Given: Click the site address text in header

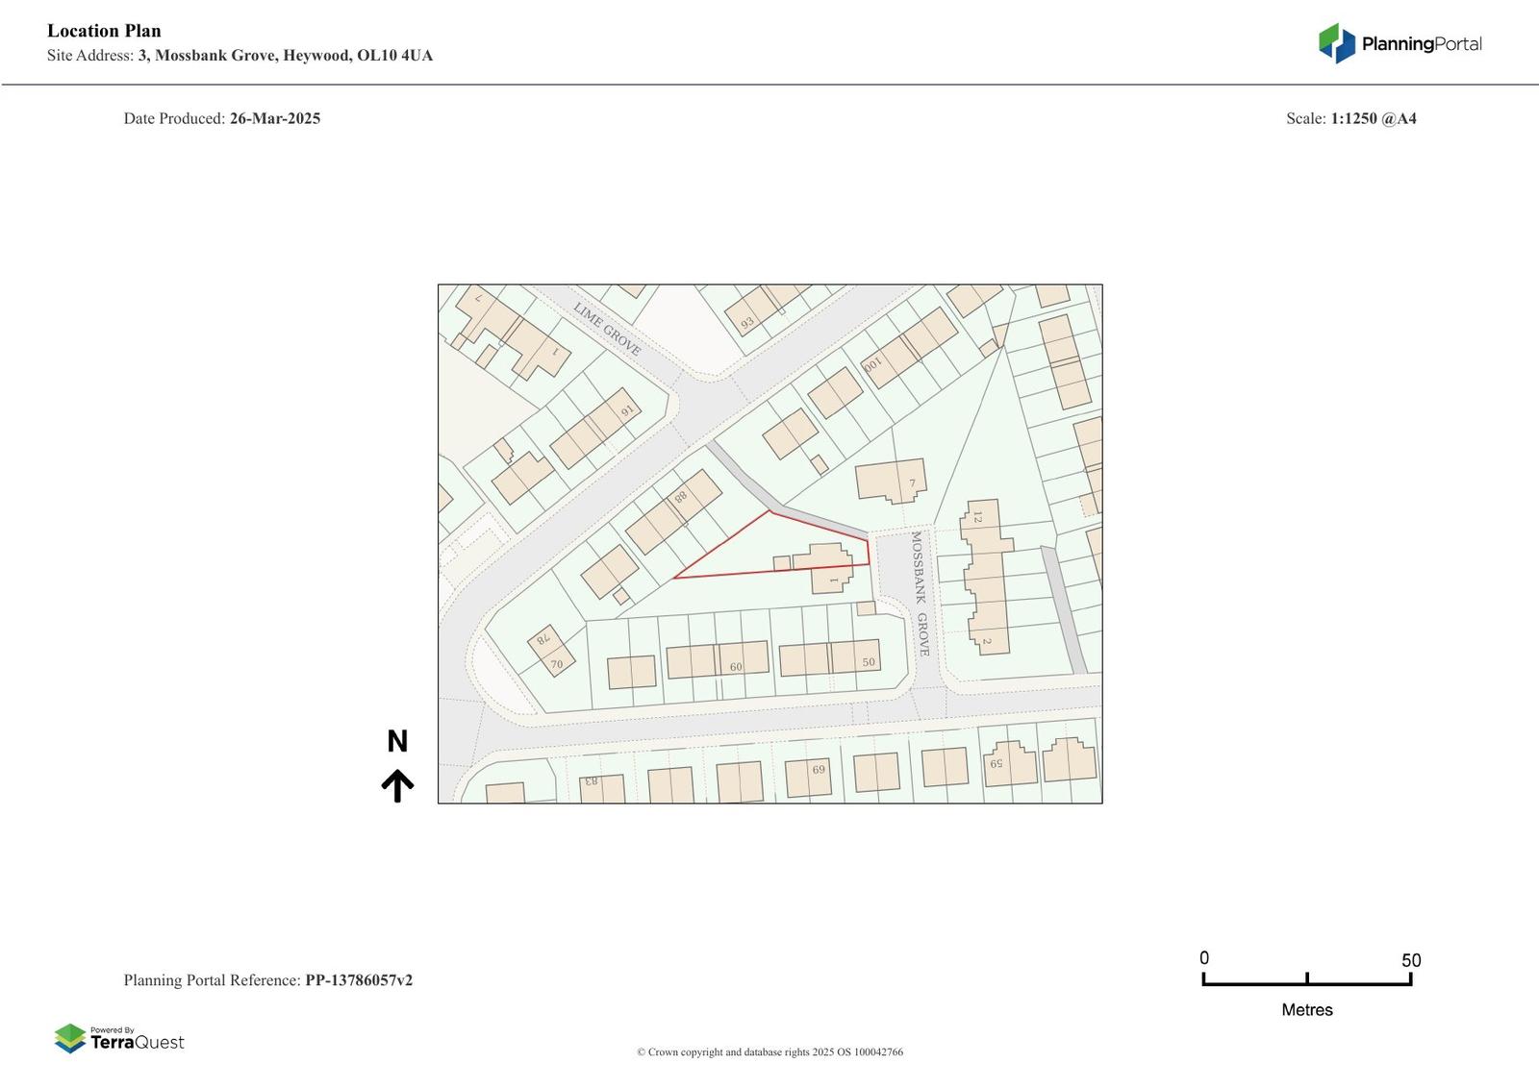Looking at the screenshot, I should 285,56.
